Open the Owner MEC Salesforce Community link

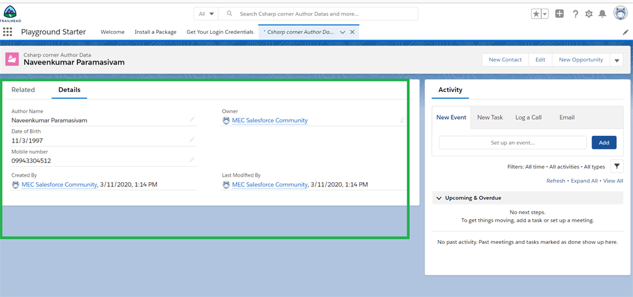[x=270, y=120]
